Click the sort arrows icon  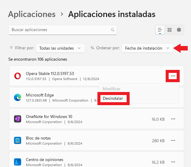[x=92, y=48]
